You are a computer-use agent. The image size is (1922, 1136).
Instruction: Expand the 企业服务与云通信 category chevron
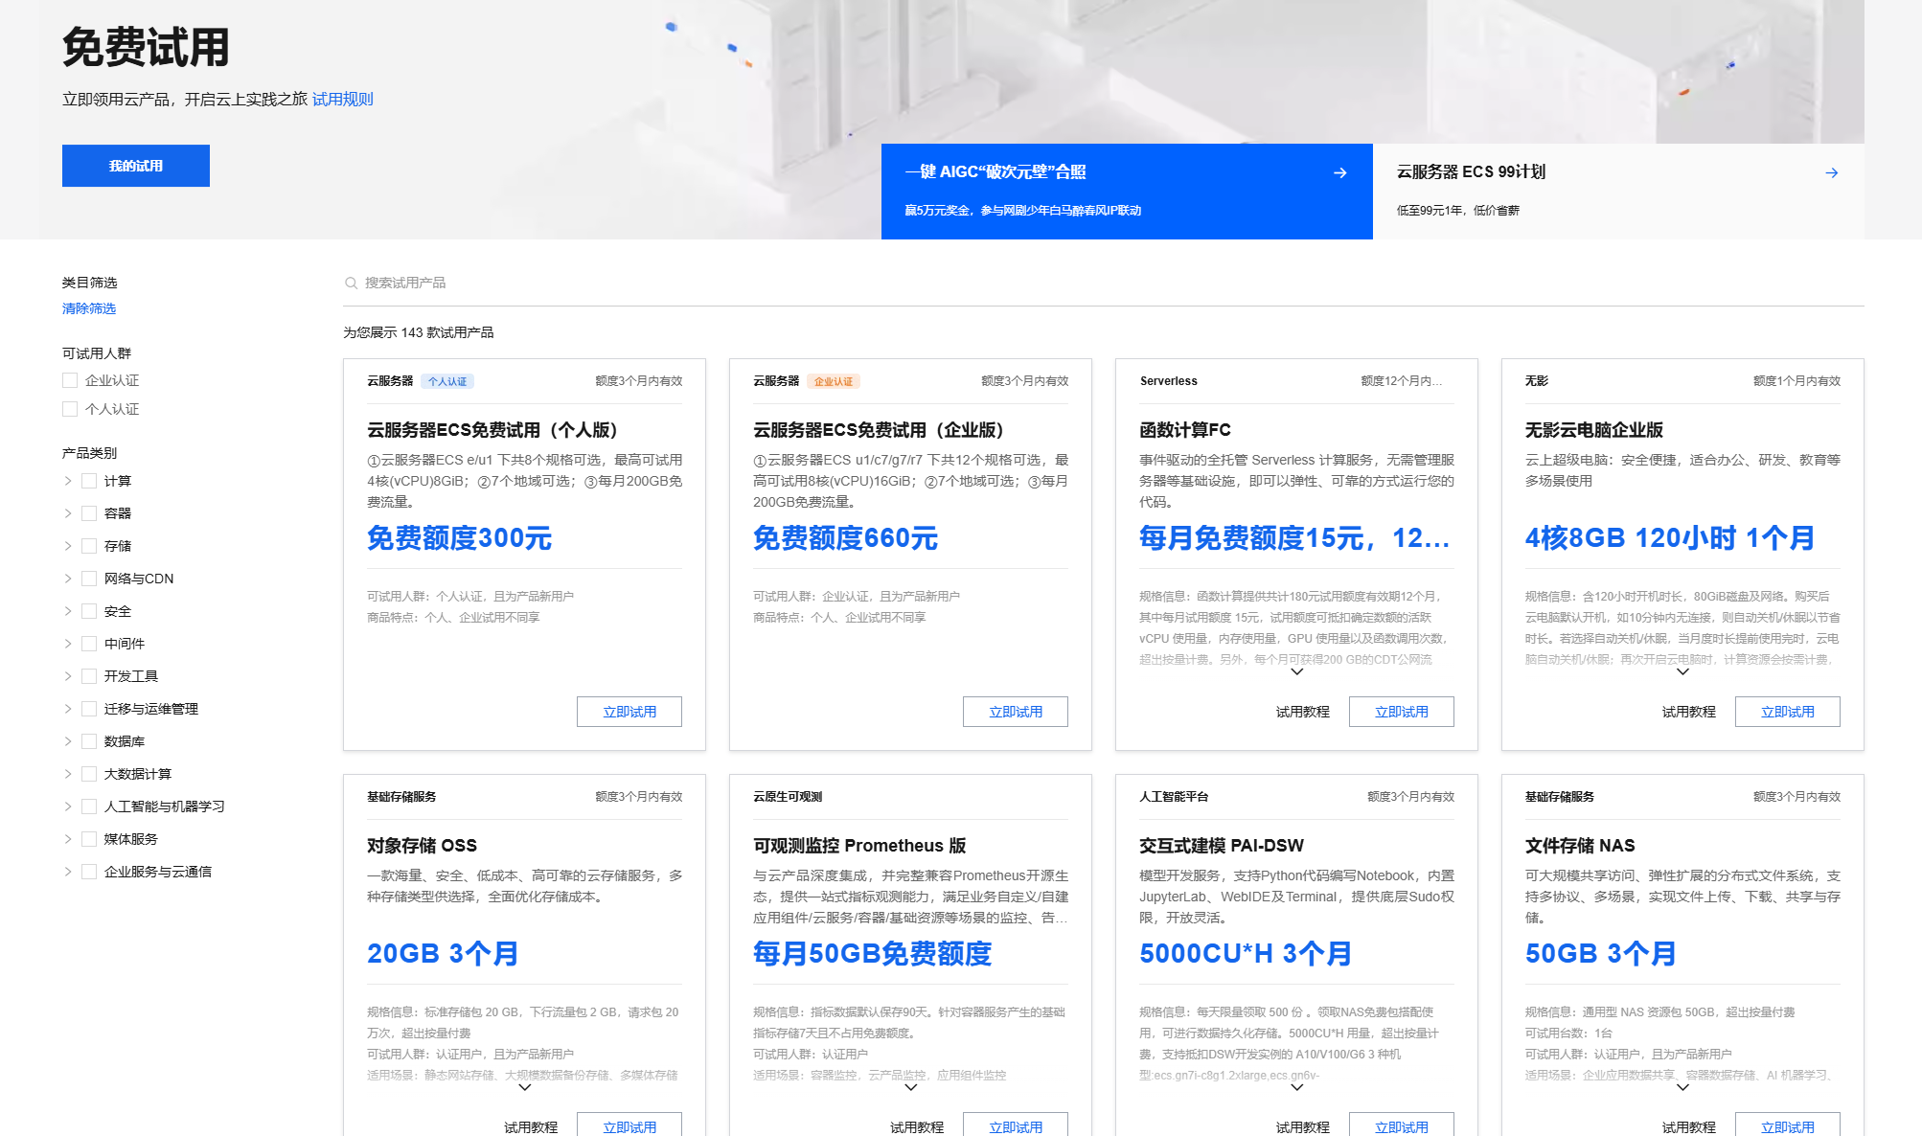point(68,872)
